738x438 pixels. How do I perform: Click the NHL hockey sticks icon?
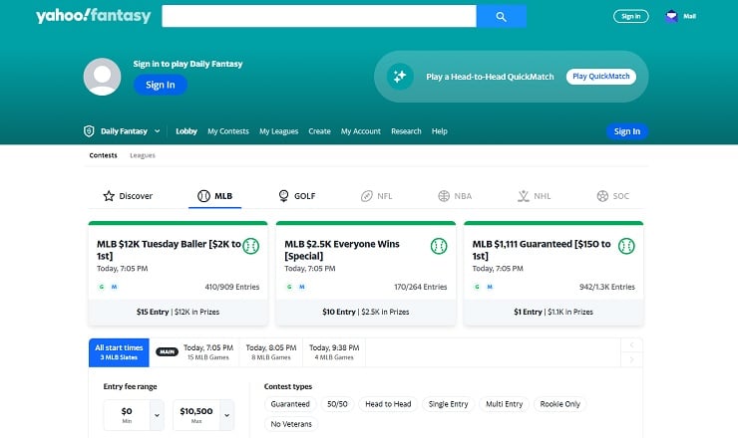coord(523,196)
